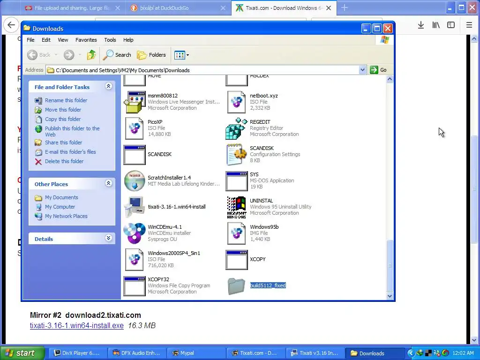Open the REGEDIT Registry Editor icon
The image size is (480, 360).
click(236, 128)
